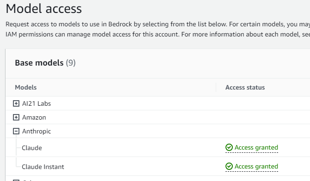310x181 pixels.
Task: Collapse the Anthropic provider row
Action: click(x=16, y=131)
